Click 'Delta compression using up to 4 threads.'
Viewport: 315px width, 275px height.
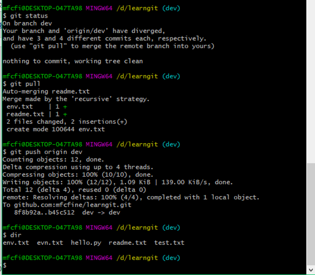click(78, 167)
